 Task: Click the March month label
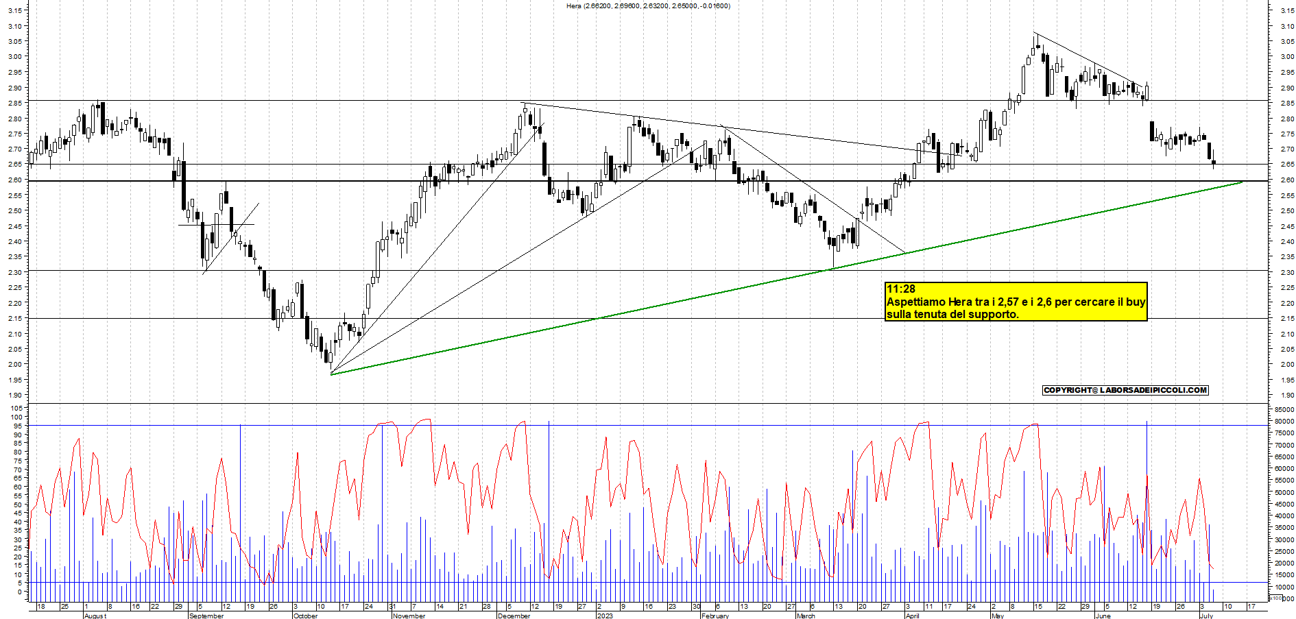click(806, 616)
